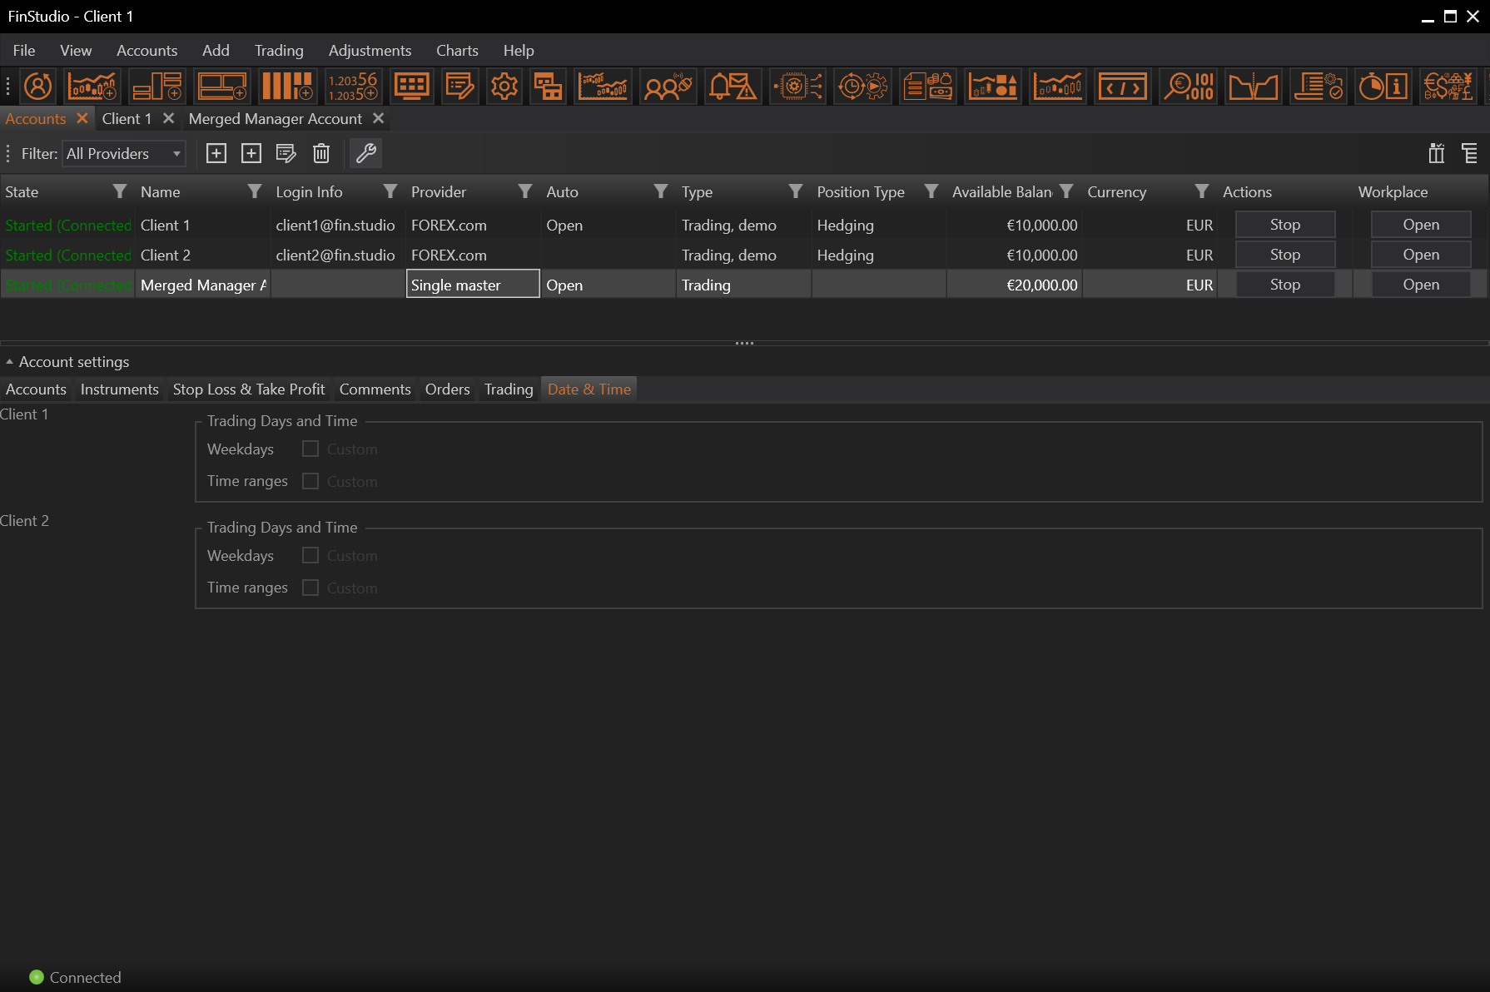This screenshot has height=992, width=1490.
Task: Open the Adjustments menu
Action: coord(370,51)
